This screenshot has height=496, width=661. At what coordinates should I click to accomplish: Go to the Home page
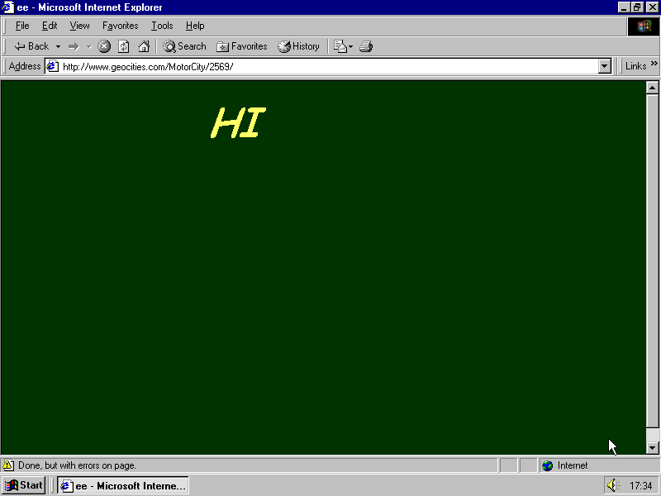(144, 46)
